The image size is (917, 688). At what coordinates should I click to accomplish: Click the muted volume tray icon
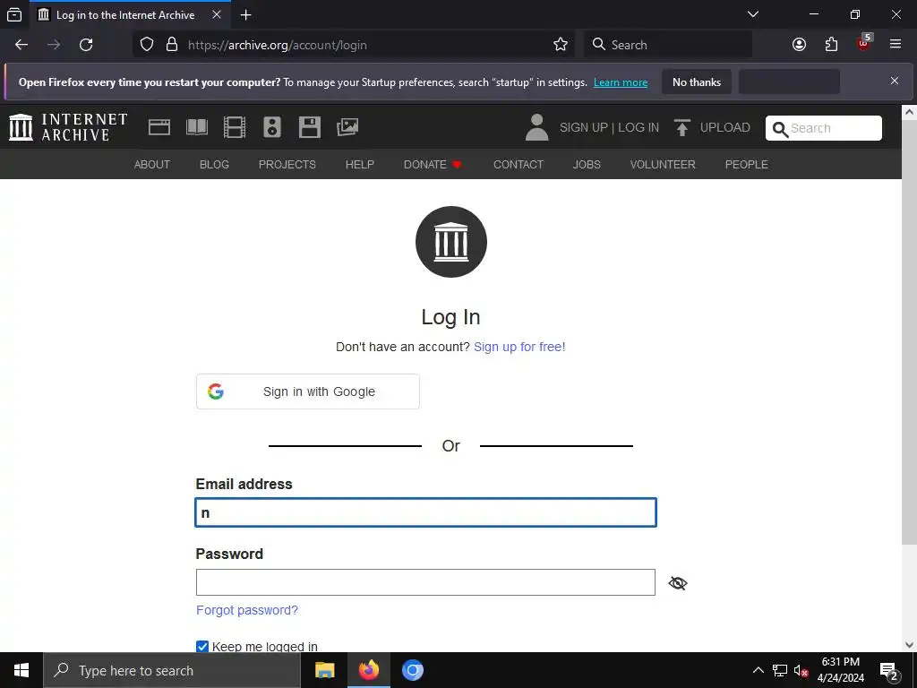tap(801, 670)
